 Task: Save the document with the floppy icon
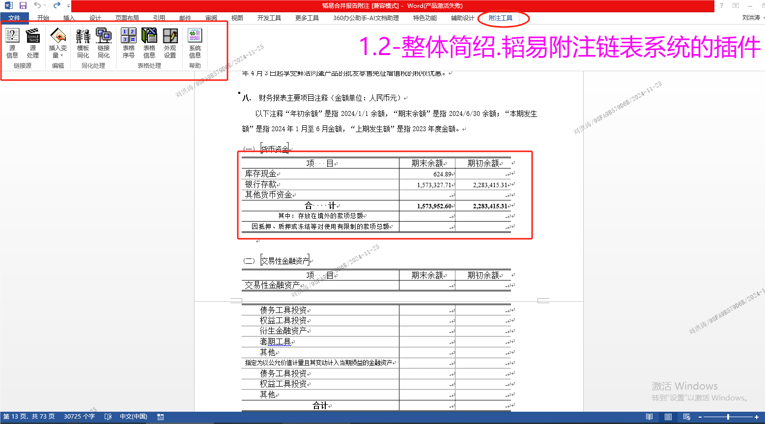pos(23,5)
